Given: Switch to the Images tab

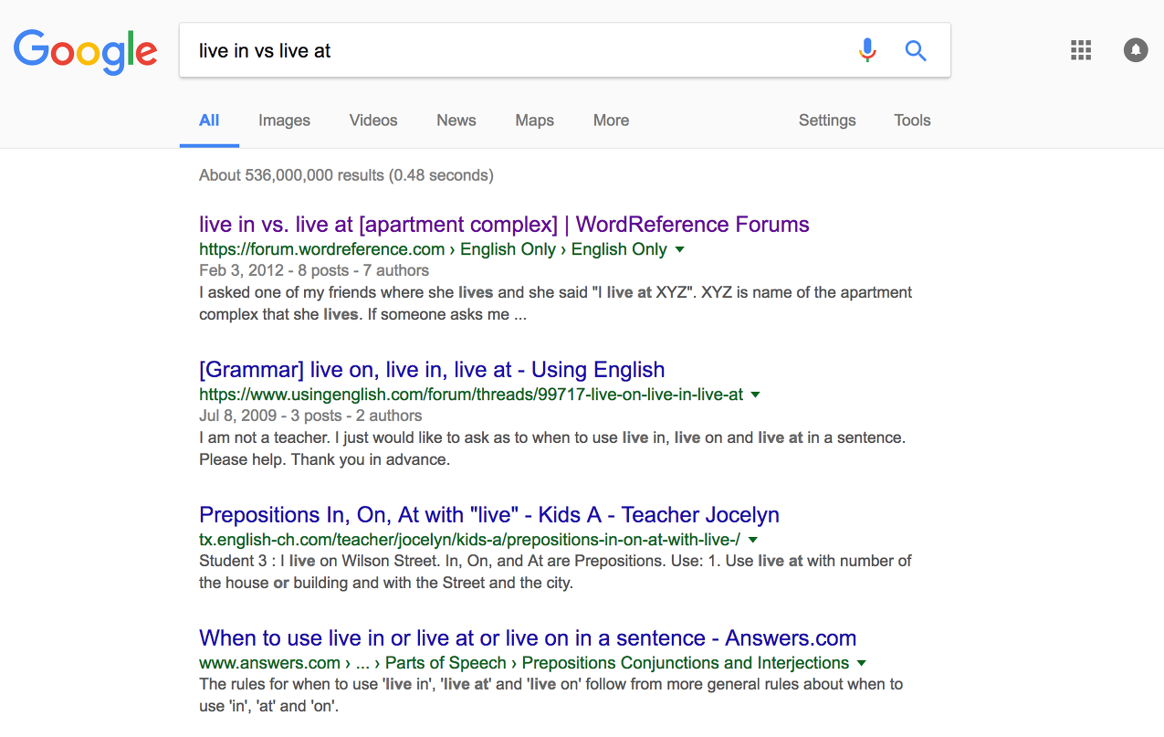Looking at the screenshot, I should point(284,120).
